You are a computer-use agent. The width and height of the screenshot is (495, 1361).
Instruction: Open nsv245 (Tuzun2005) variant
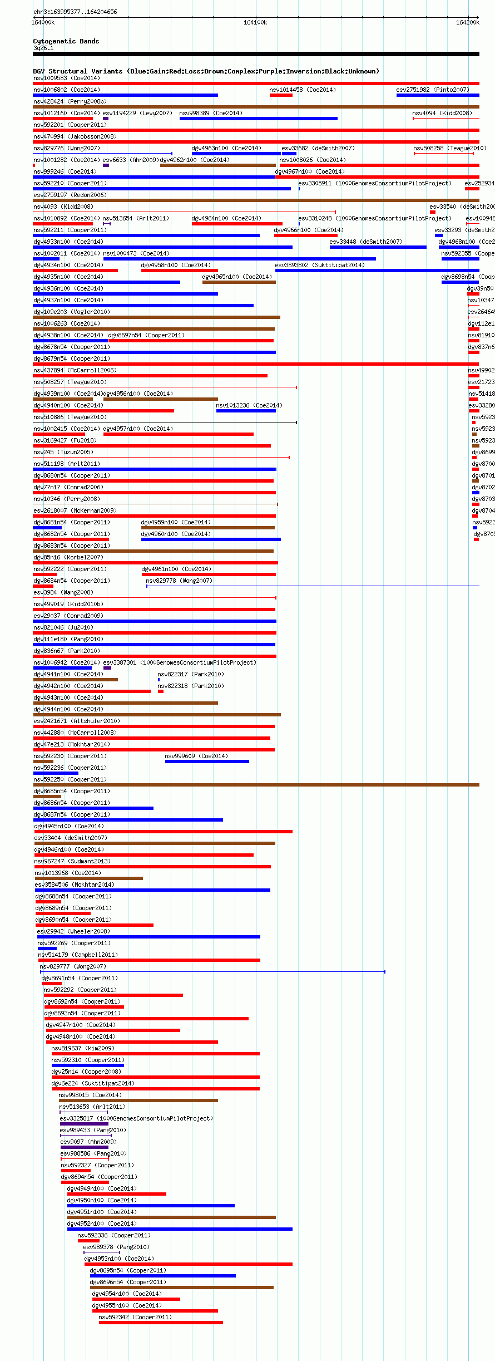63,452
